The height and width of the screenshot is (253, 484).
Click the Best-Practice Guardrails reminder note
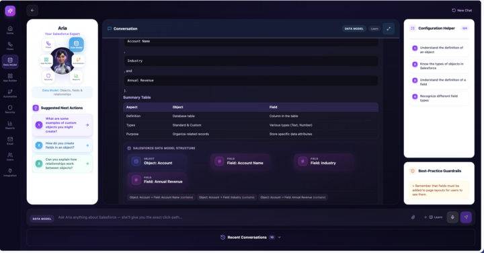439,190
